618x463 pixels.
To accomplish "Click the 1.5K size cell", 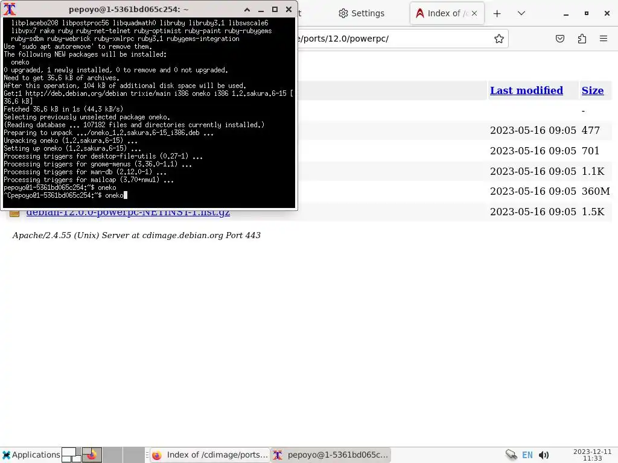I will pyautogui.click(x=593, y=212).
